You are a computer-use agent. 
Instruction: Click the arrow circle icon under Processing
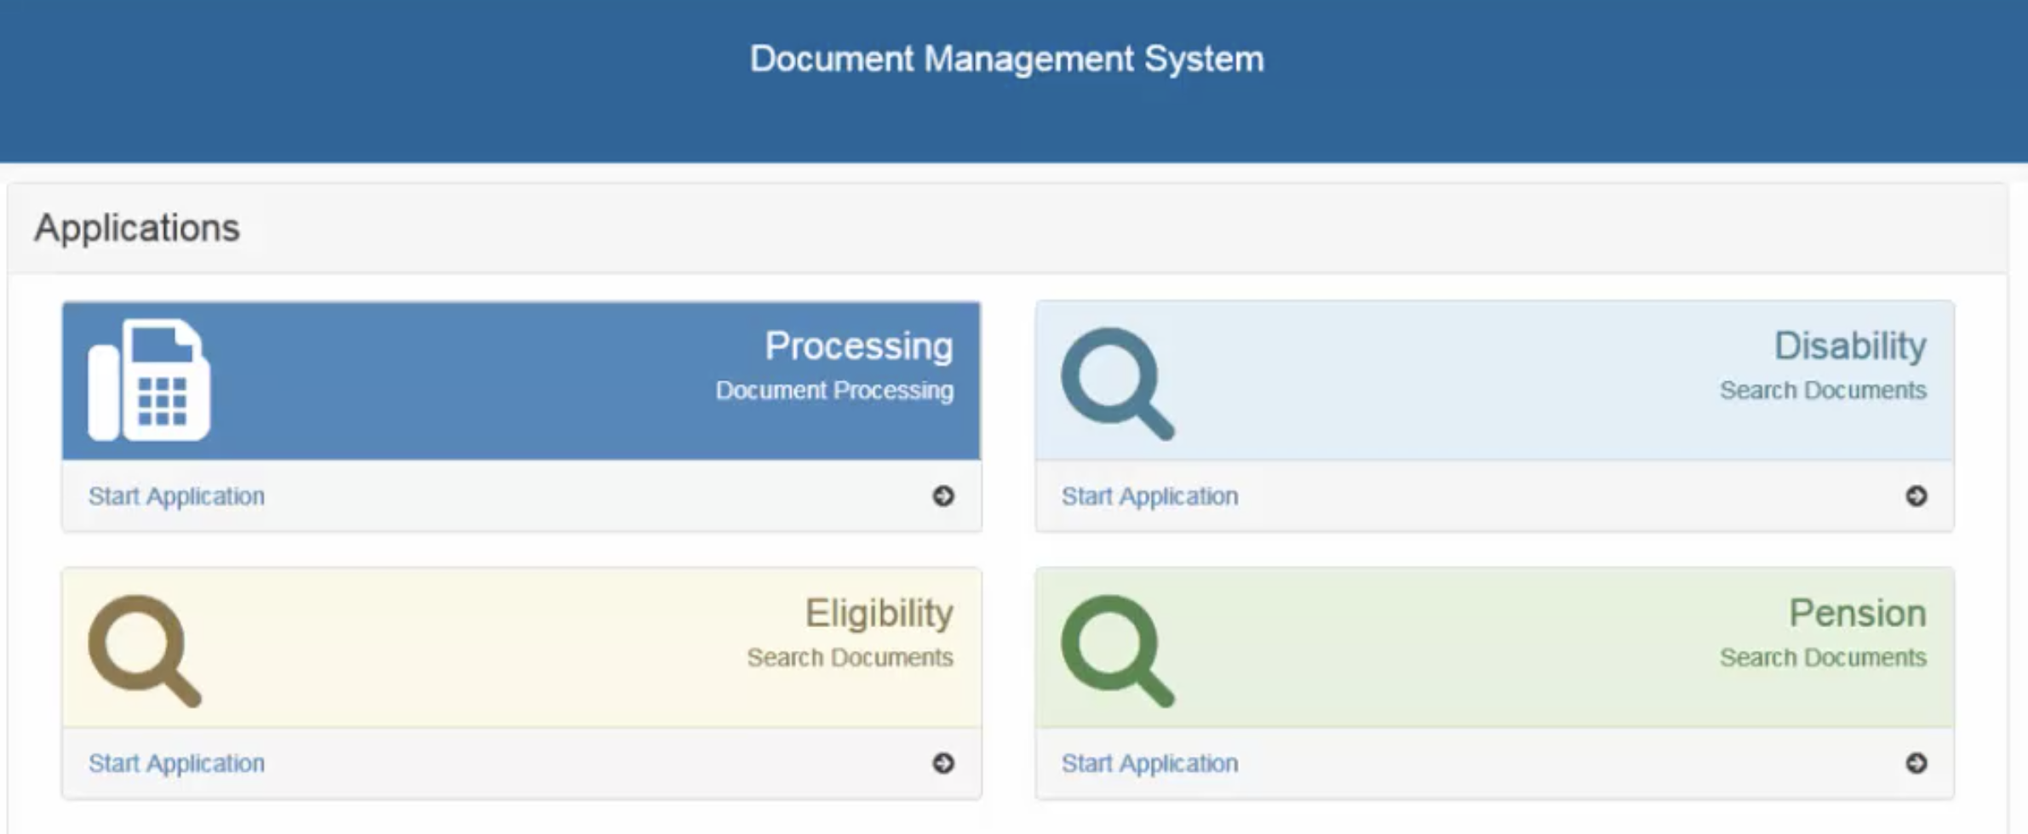[x=942, y=496]
